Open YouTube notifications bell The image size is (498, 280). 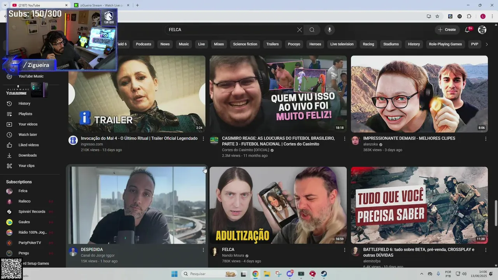(467, 30)
